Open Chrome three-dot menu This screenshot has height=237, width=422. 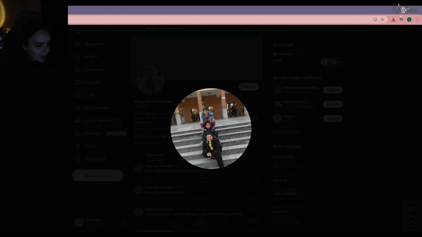click(417, 19)
